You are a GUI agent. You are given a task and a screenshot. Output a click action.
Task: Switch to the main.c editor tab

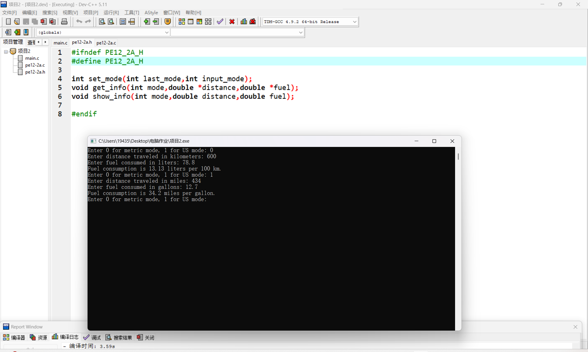click(60, 43)
